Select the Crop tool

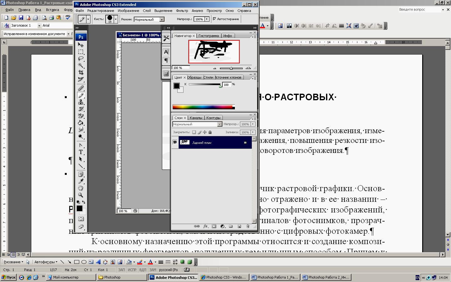point(81,72)
